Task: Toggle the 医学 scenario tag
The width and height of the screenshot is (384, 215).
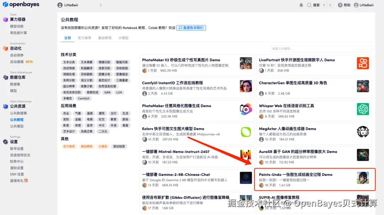Action: [90, 125]
